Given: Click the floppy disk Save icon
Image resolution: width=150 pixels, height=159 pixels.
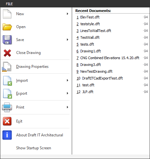Looking at the screenshot, I should tap(7, 40).
